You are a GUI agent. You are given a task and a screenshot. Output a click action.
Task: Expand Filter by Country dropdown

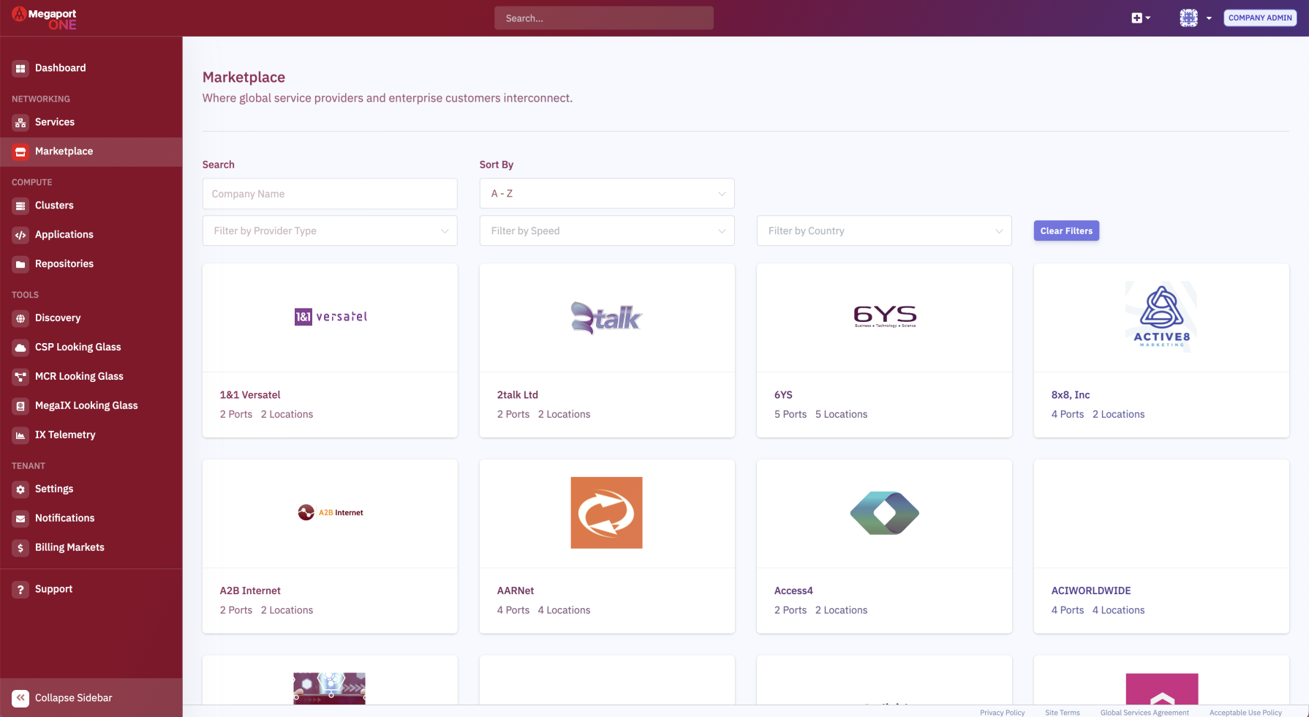tap(884, 230)
